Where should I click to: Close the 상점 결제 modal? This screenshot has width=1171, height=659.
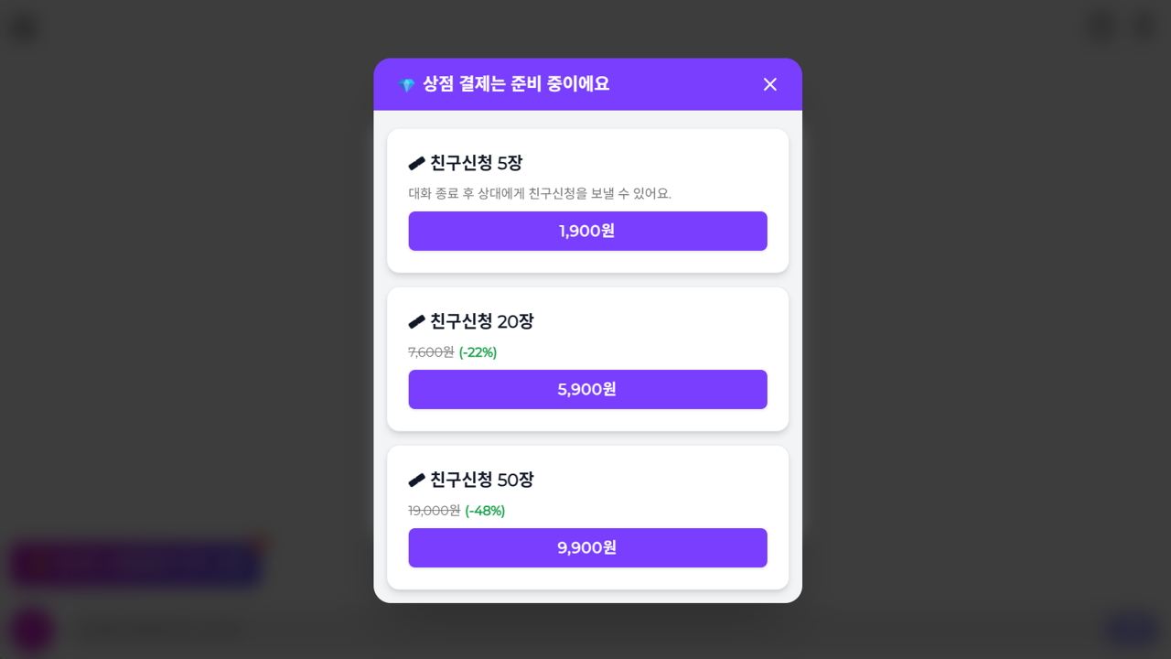(769, 83)
